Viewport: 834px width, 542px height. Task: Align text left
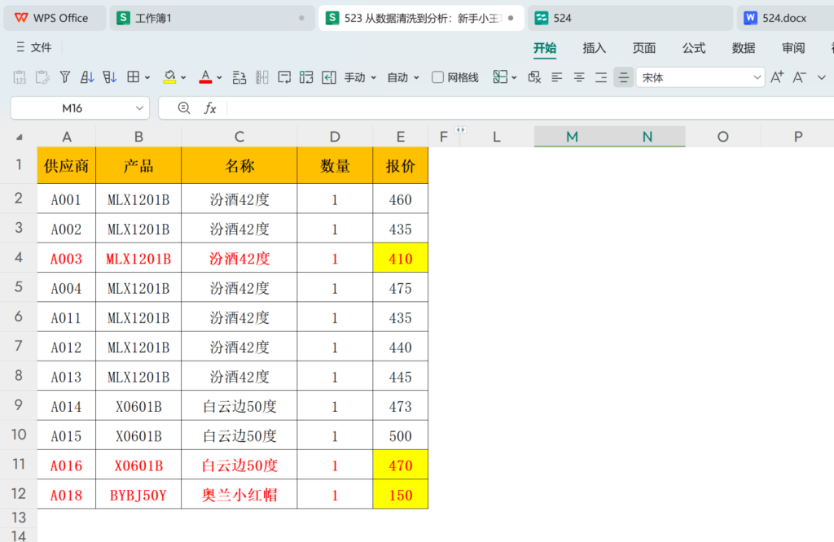click(x=557, y=77)
